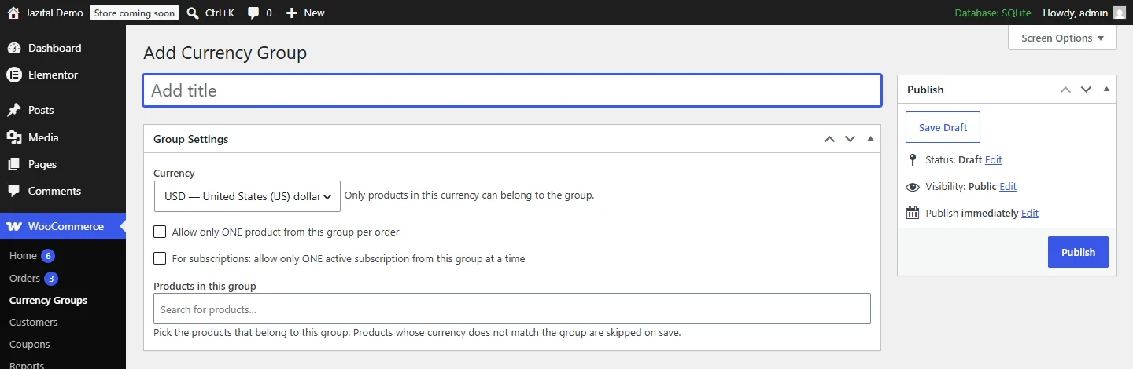Click the Status pin icon in Publish box
This screenshot has height=369, width=1133.
(x=913, y=159)
